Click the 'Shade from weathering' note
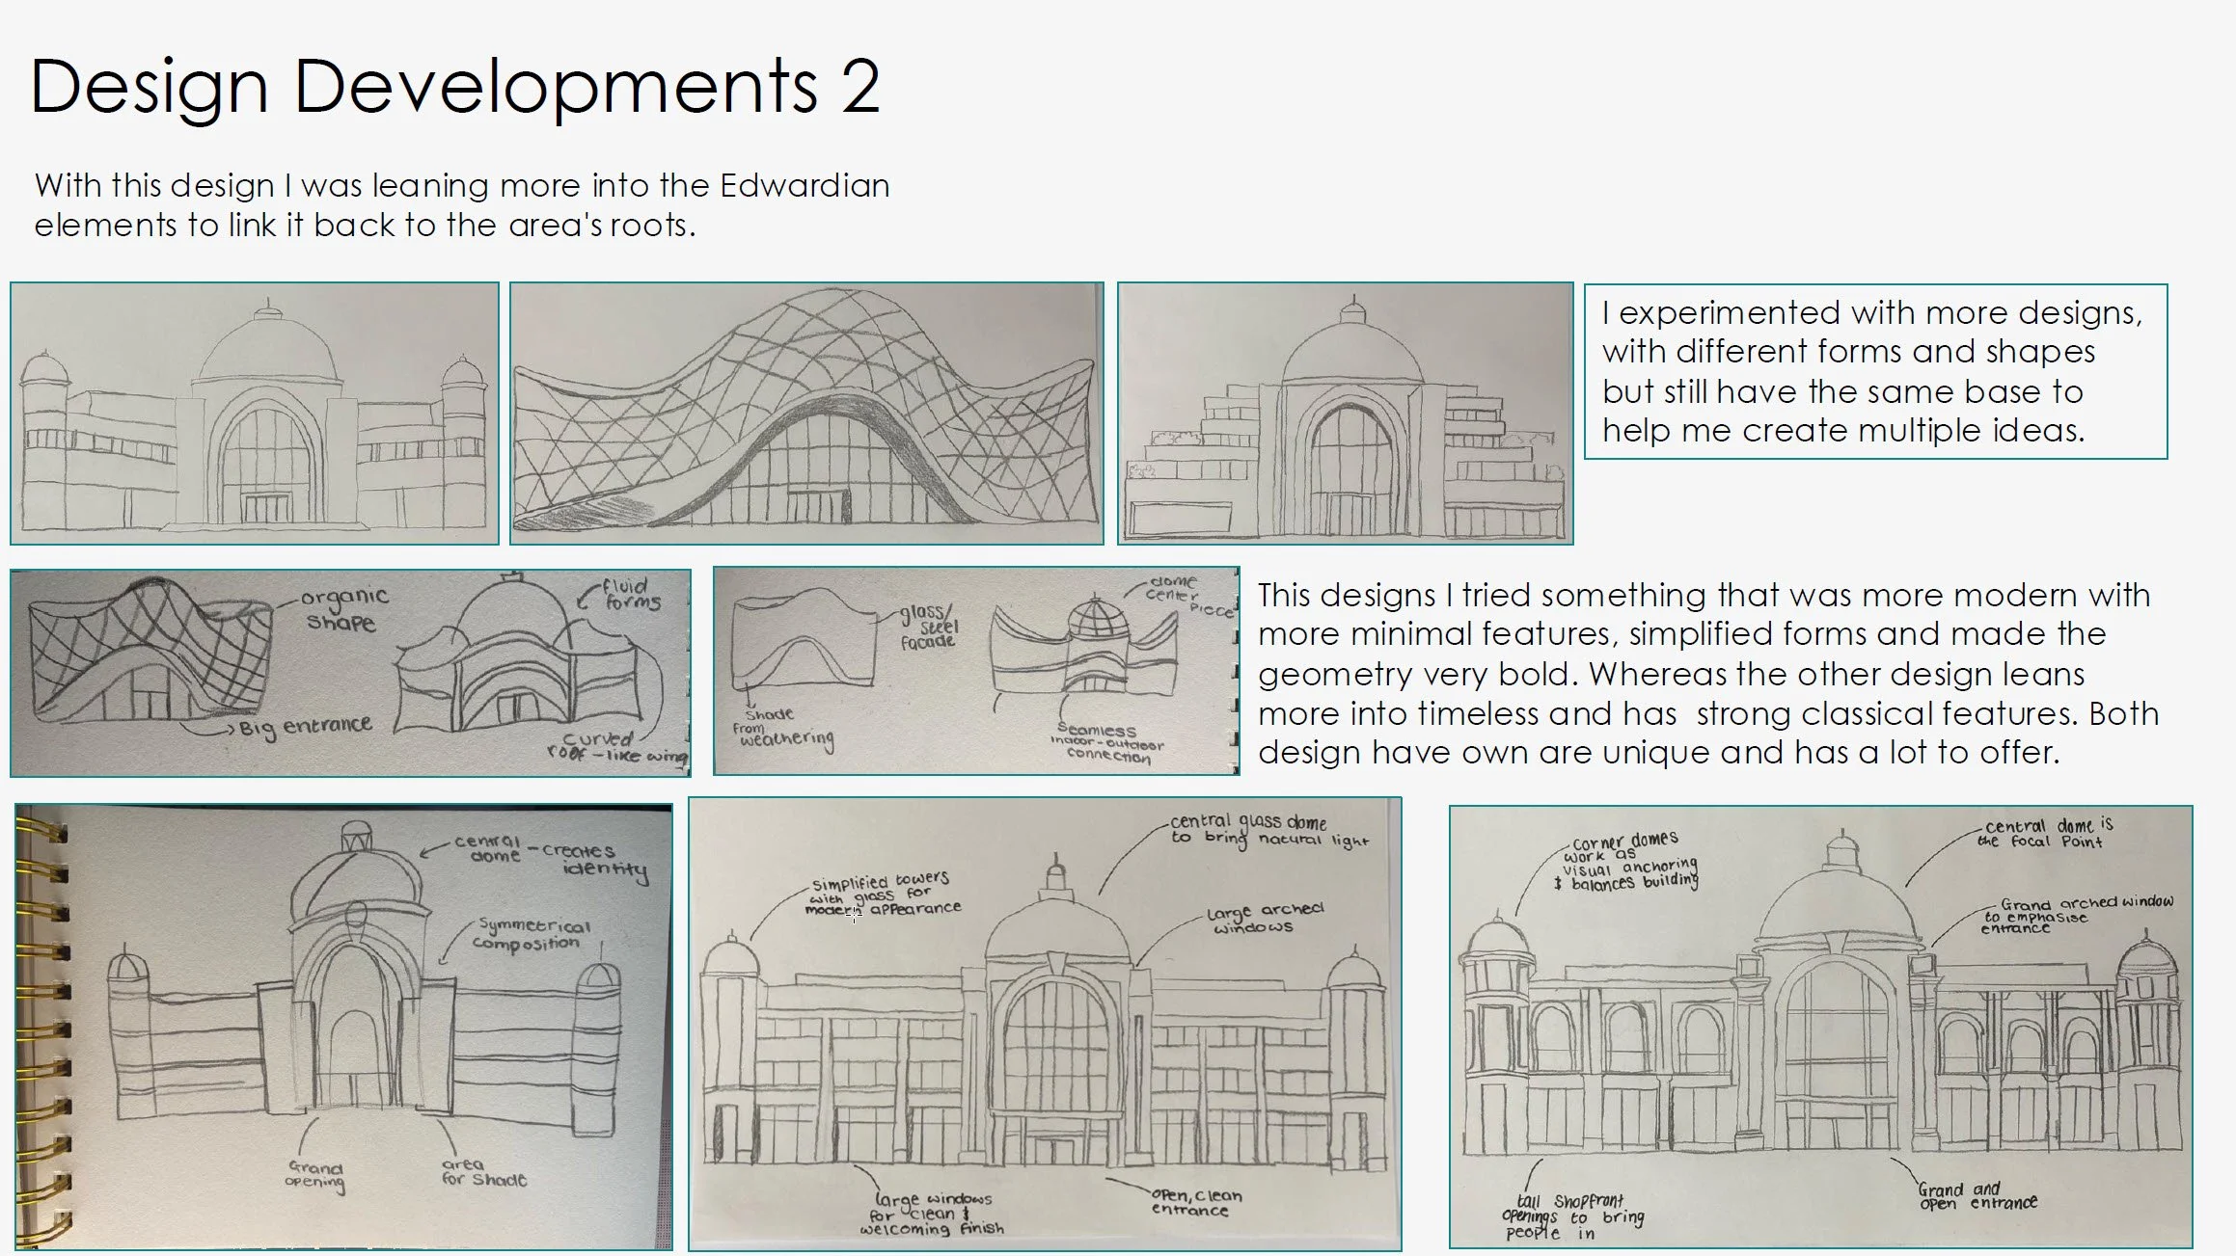Viewport: 2236px width, 1256px height. pyautogui.click(x=783, y=730)
